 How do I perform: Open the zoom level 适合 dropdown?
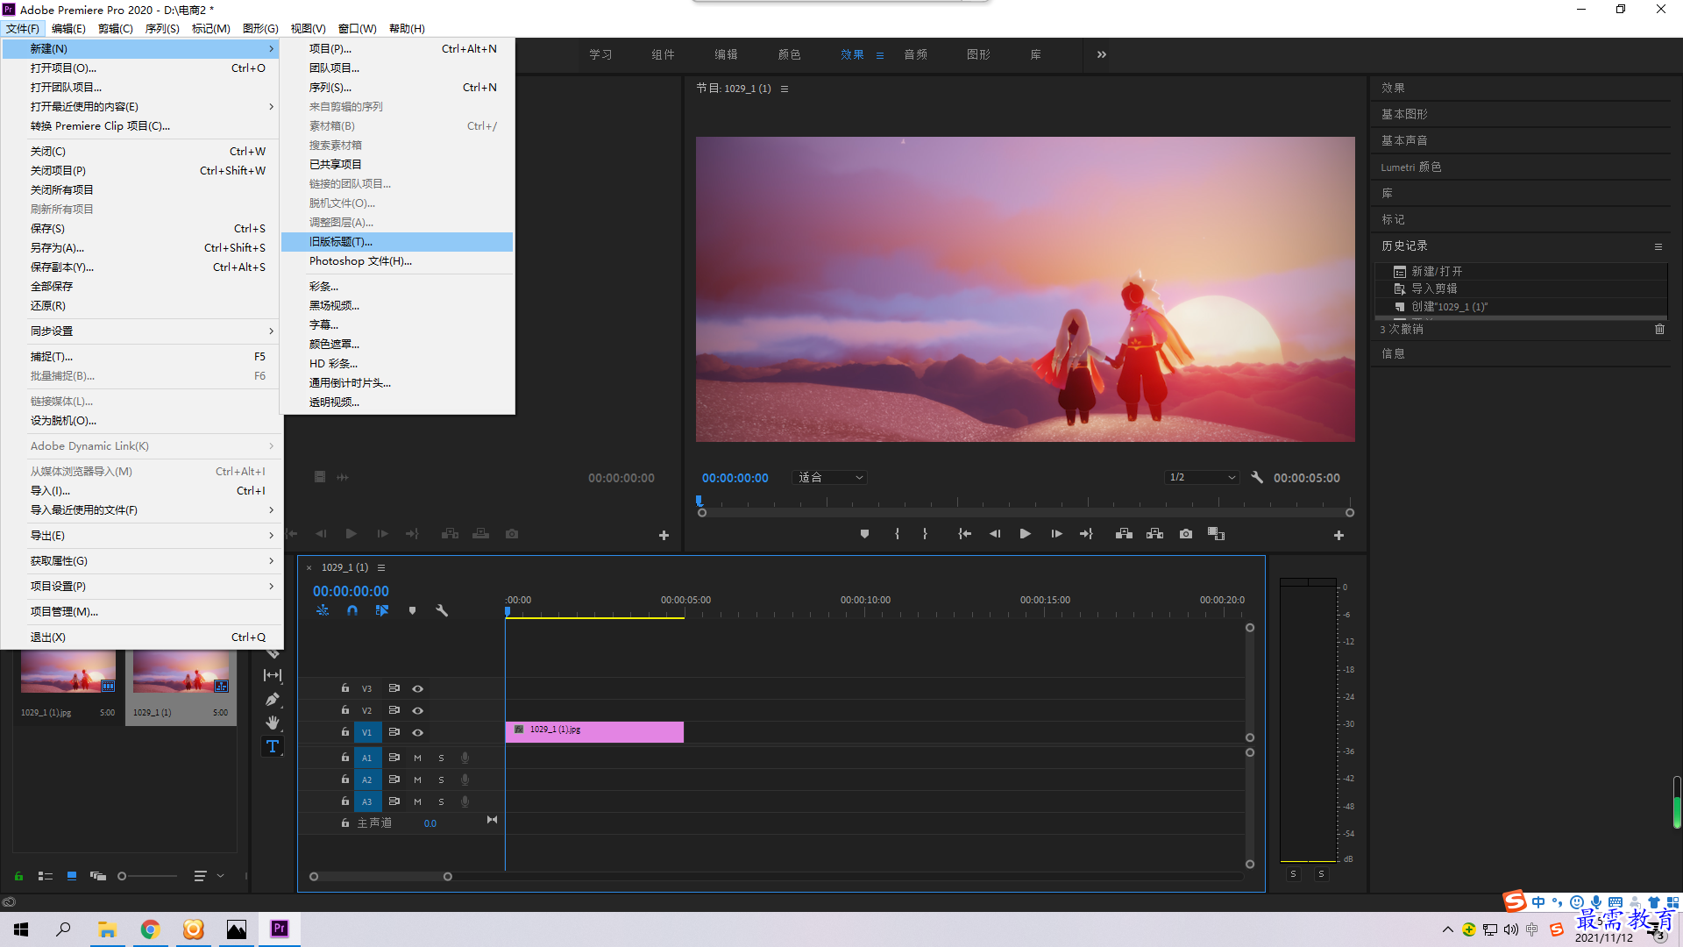tap(829, 477)
